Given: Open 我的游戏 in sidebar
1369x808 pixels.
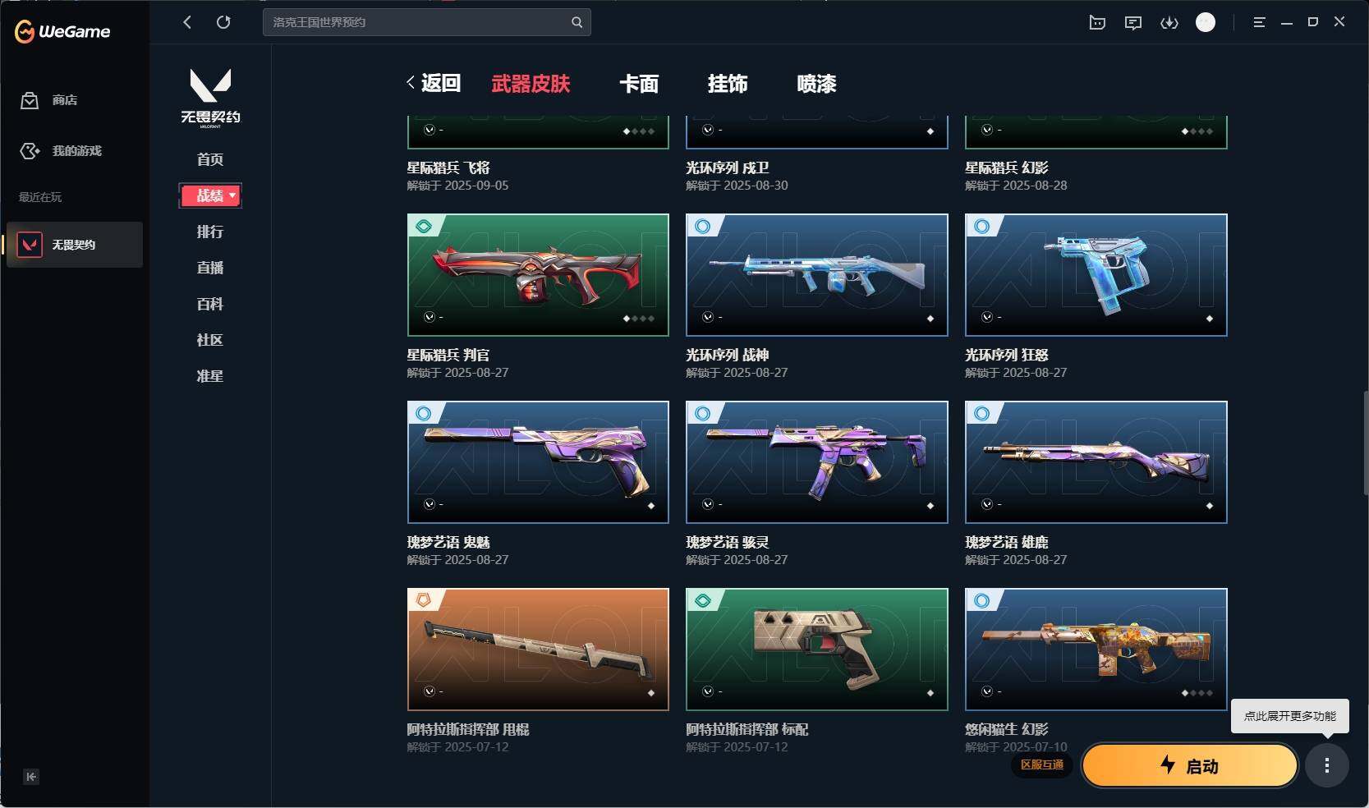Looking at the screenshot, I should [76, 151].
